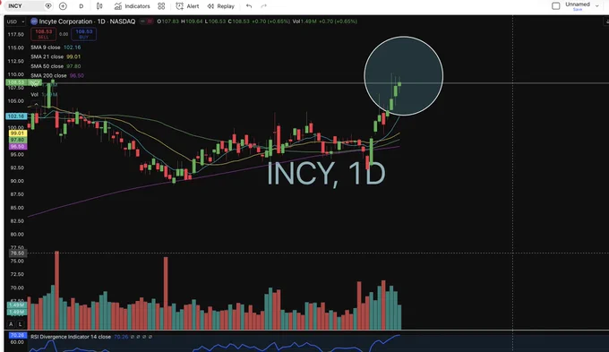Select the SMA 21 close indicator legend
Screen dimensions: 609x352
[56, 56]
